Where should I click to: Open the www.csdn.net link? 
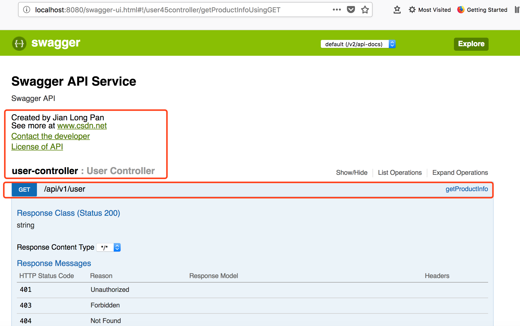click(82, 126)
